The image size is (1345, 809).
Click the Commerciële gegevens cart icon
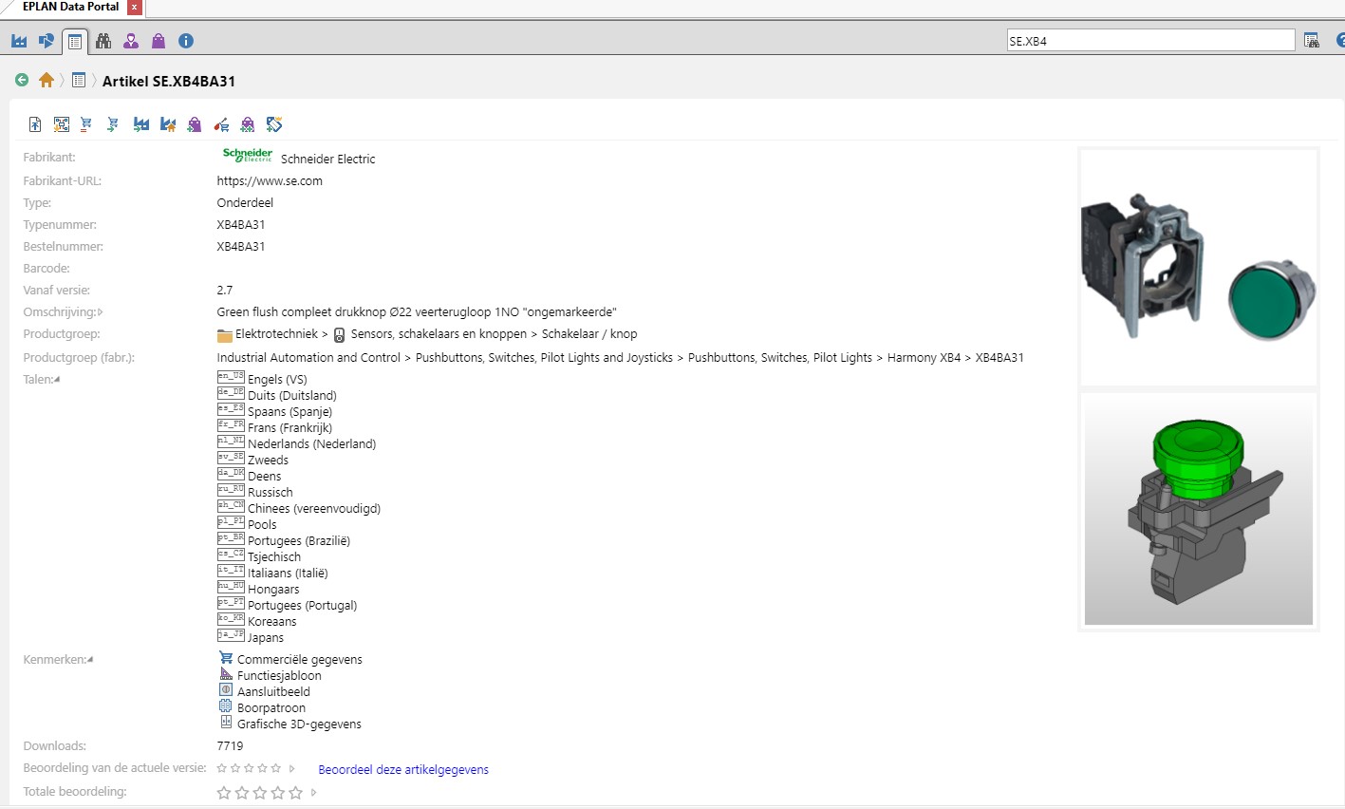(226, 658)
